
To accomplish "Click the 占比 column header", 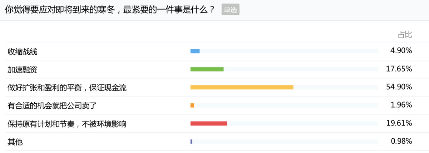I will pos(405,34).
